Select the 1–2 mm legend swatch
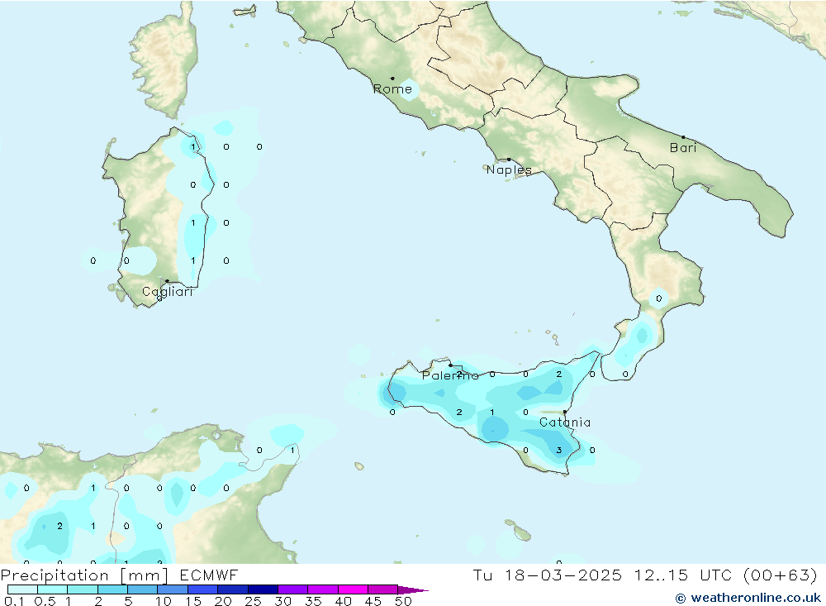The height and width of the screenshot is (606, 826). point(83,589)
